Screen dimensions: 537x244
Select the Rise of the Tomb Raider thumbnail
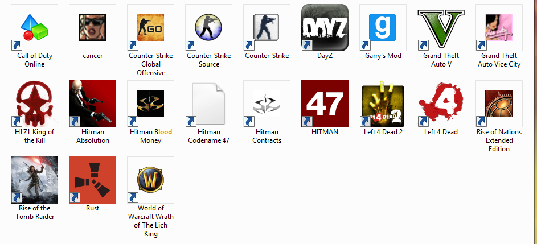34,180
